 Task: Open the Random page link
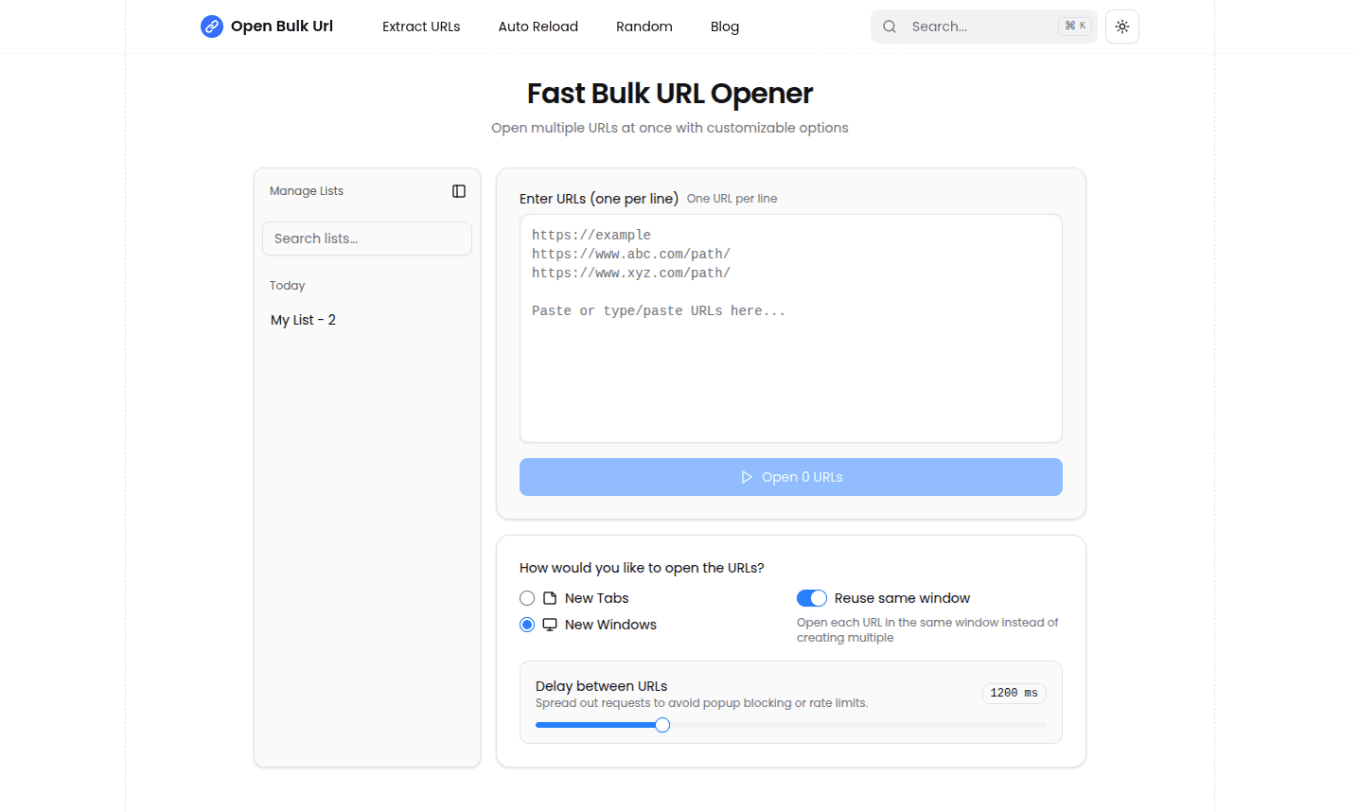click(644, 26)
